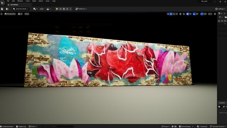Click the 1 Unsaved indicator
The height and width of the screenshot is (128, 227).
click(202, 127)
